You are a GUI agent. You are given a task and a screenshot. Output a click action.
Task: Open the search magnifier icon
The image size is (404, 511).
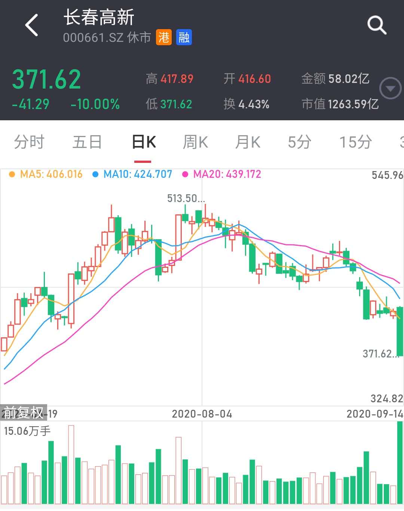[x=376, y=25]
